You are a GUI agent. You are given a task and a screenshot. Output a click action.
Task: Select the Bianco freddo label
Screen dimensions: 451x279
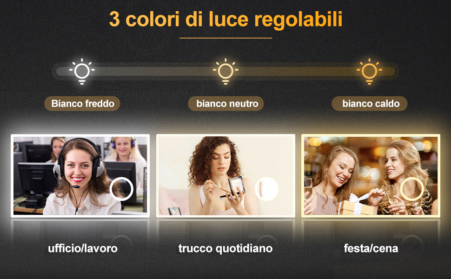82,104
